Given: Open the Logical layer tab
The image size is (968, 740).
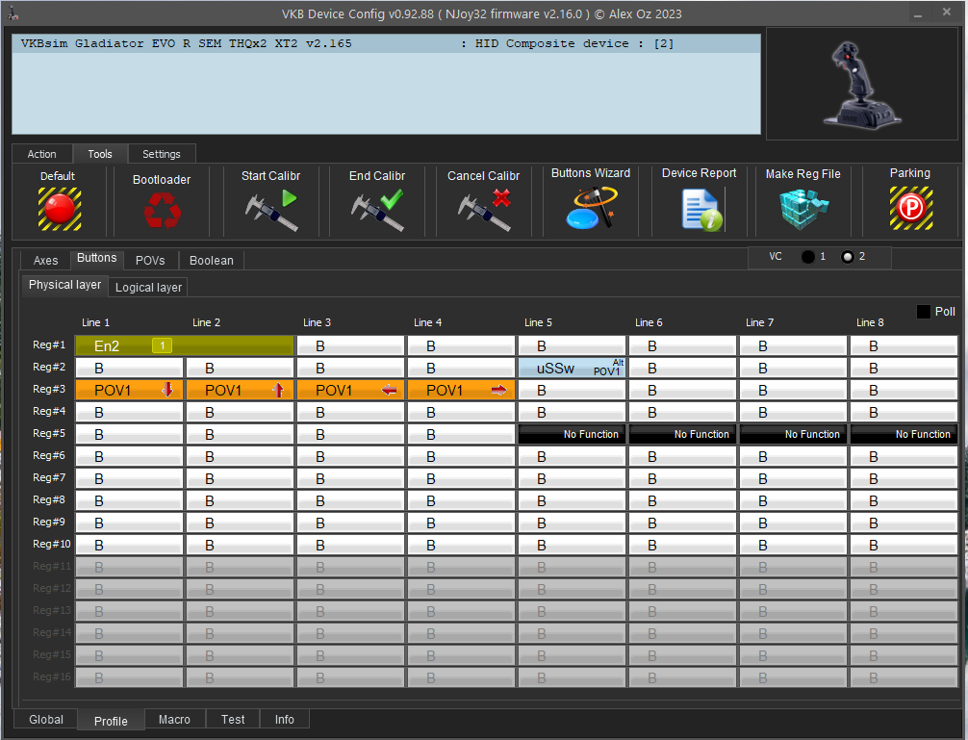Looking at the screenshot, I should coord(148,287).
